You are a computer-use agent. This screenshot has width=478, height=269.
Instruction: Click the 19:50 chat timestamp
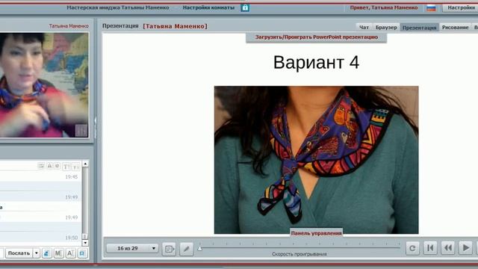(x=72, y=238)
